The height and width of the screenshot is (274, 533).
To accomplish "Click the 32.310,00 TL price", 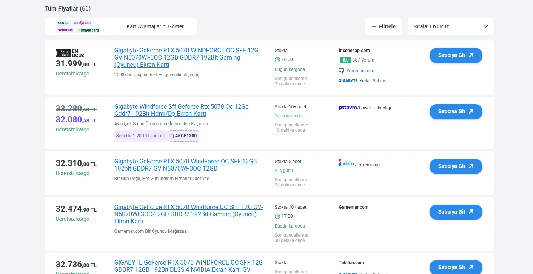I will (76, 163).
